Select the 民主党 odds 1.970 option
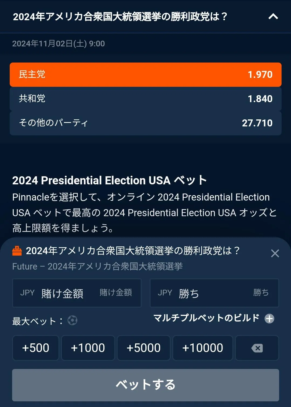Viewport: 291px width, 407px height. click(x=145, y=75)
